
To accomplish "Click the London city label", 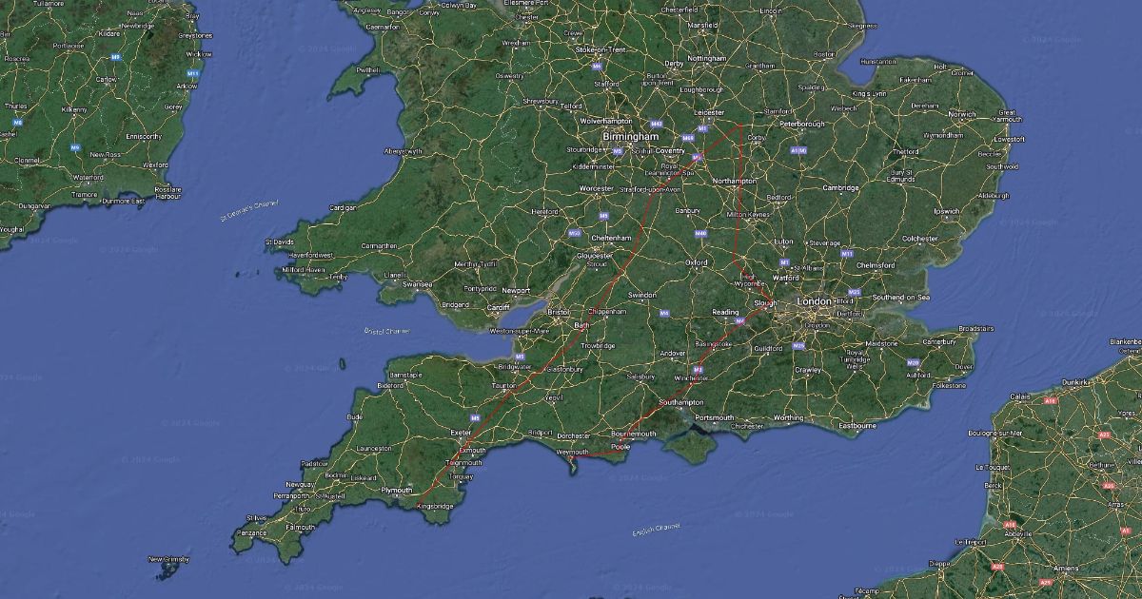I will pyautogui.click(x=815, y=301).
